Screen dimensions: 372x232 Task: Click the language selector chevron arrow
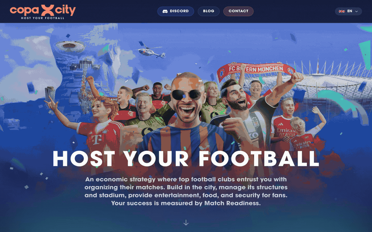pyautogui.click(x=356, y=11)
